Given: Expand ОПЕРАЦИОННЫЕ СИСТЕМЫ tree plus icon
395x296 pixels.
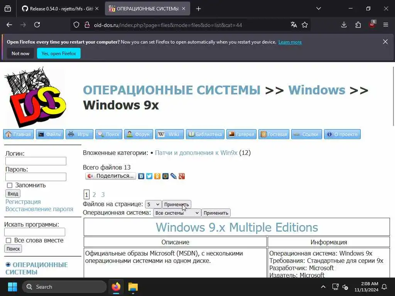Looking at the screenshot, I should [8, 264].
